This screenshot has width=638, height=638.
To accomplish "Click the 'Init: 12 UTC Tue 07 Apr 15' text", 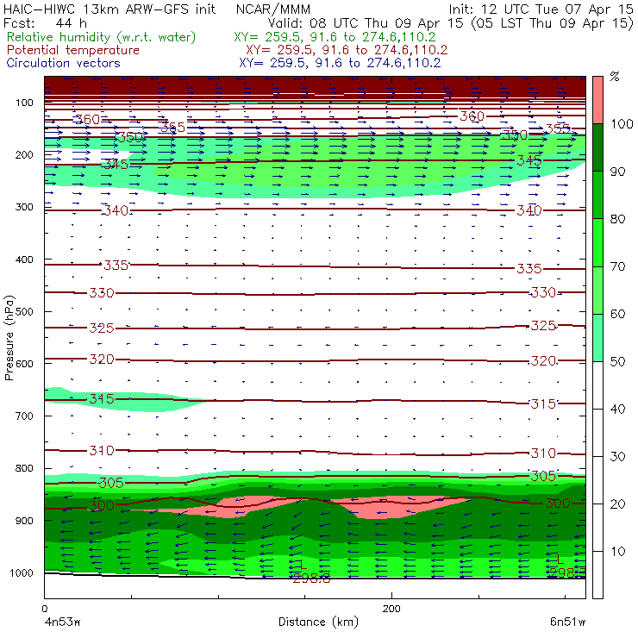I will (541, 9).
